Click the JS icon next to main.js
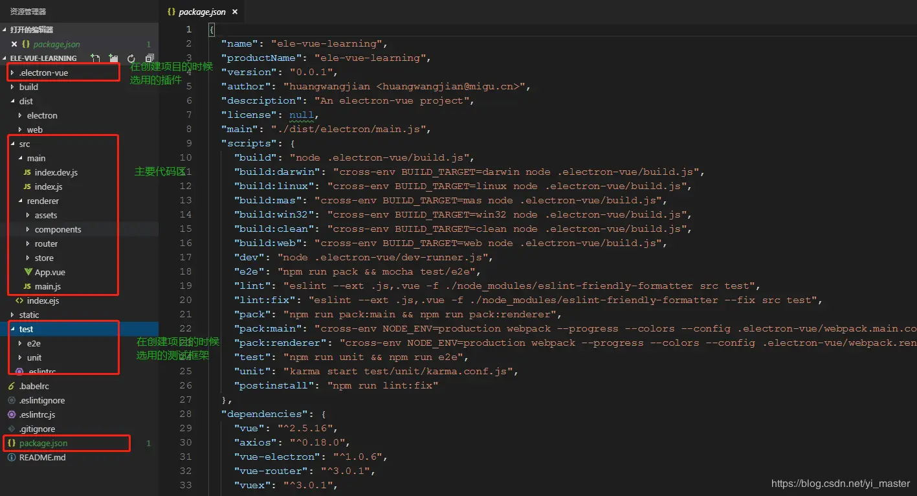This screenshot has height=496, width=917. [x=27, y=286]
